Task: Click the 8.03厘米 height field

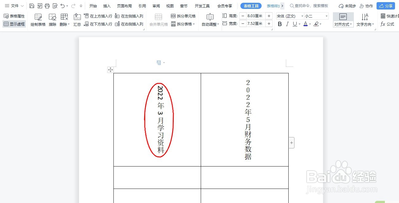Action: [256, 16]
